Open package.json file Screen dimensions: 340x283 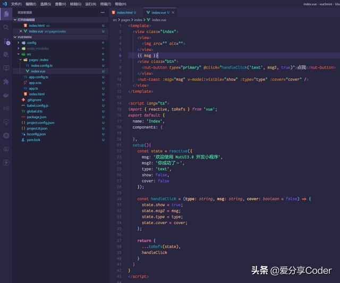click(61, 117)
